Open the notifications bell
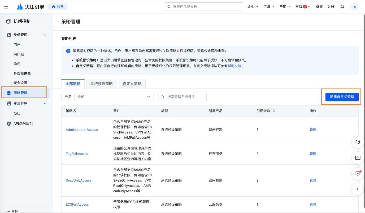Viewport: 365px width, 213px height. click(342, 7)
